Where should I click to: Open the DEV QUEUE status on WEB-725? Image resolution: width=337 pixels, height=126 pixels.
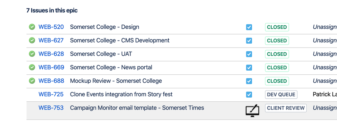click(x=281, y=95)
